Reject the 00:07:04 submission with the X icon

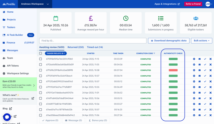(x=210, y=70)
